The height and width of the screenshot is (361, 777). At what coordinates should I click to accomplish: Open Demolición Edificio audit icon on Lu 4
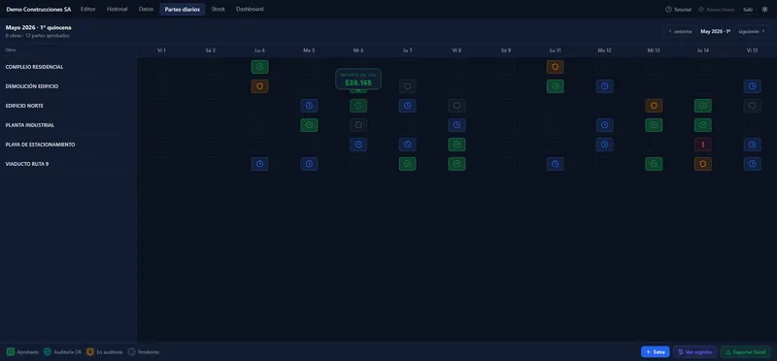(259, 86)
